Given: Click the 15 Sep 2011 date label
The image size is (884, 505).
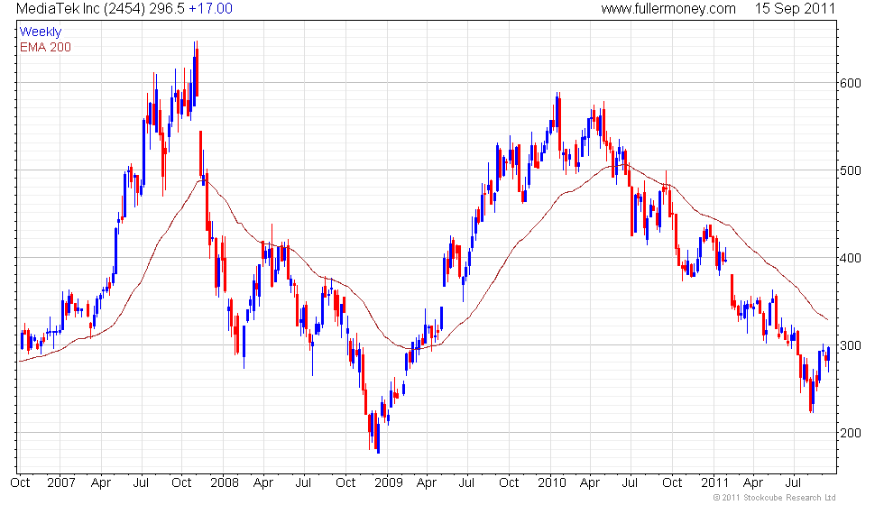Looking at the screenshot, I should click(x=795, y=8).
